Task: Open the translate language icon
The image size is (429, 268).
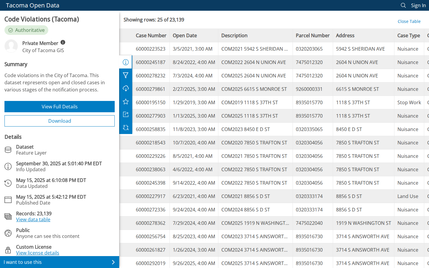Action: click(x=126, y=128)
